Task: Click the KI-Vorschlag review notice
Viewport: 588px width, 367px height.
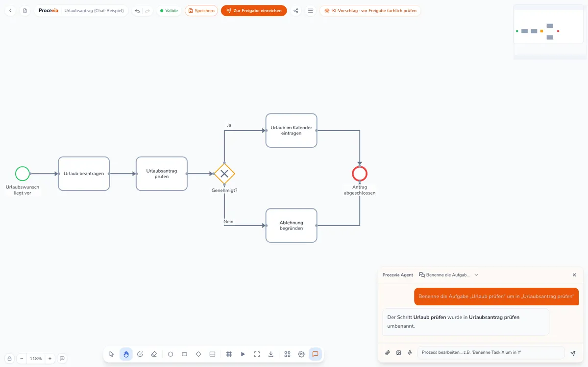Action: pyautogui.click(x=370, y=11)
